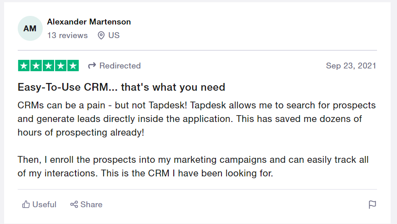Viewport: 397px width, 224px height.
Task: Click the Sep 23, 2021 review date
Action: click(x=351, y=66)
